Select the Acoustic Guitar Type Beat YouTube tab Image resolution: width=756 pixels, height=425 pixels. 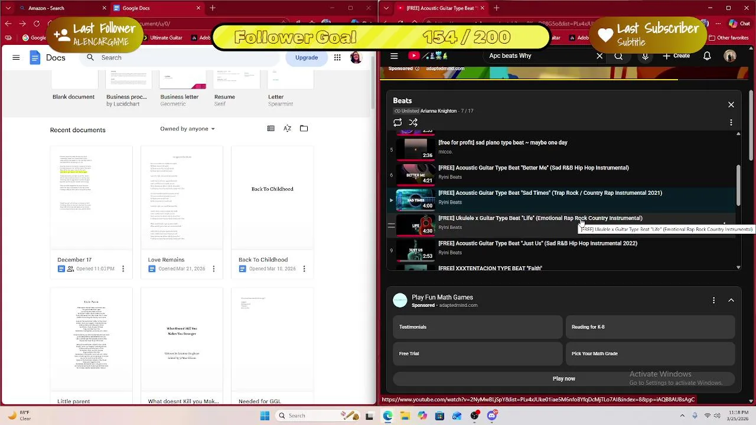click(440, 8)
